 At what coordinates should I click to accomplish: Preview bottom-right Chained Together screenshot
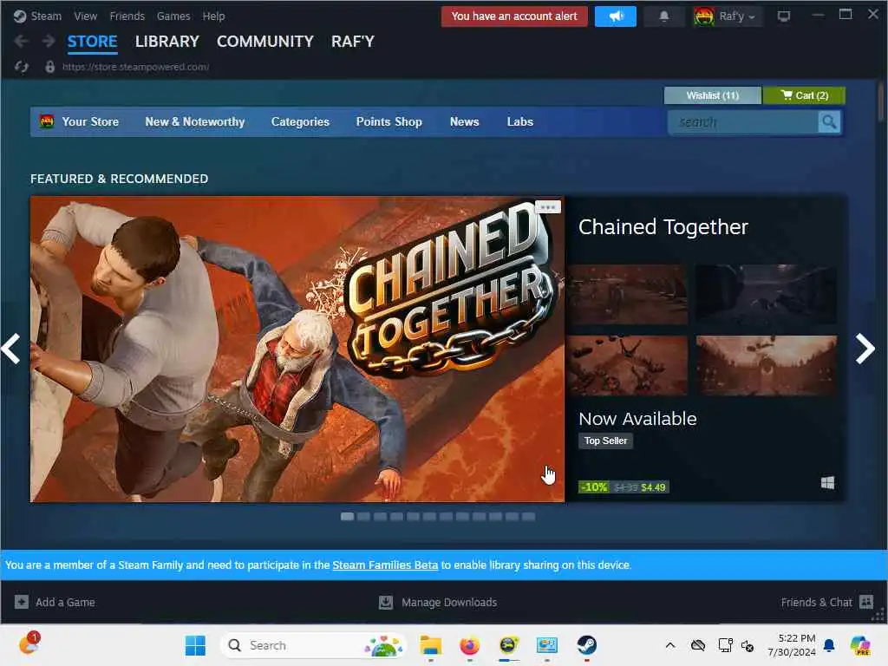coord(767,365)
